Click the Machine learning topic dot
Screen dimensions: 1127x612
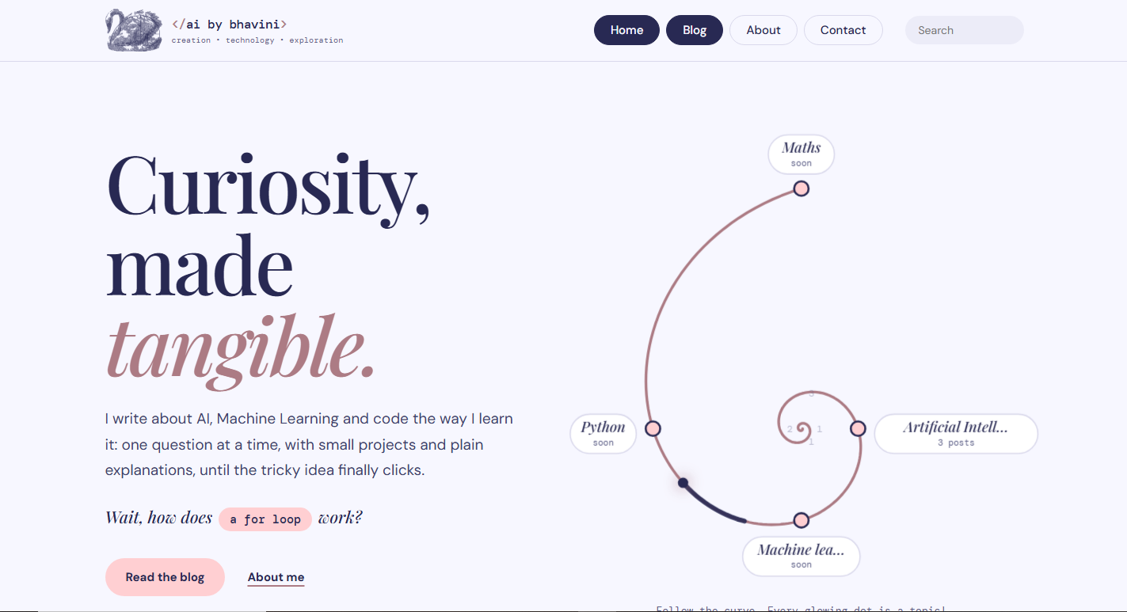click(801, 520)
